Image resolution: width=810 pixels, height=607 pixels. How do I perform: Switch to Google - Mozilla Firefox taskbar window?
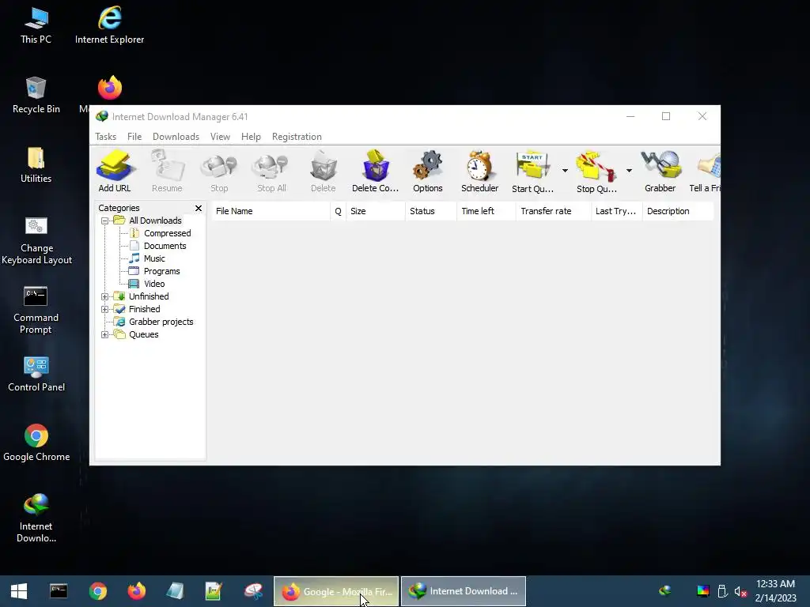click(x=335, y=591)
